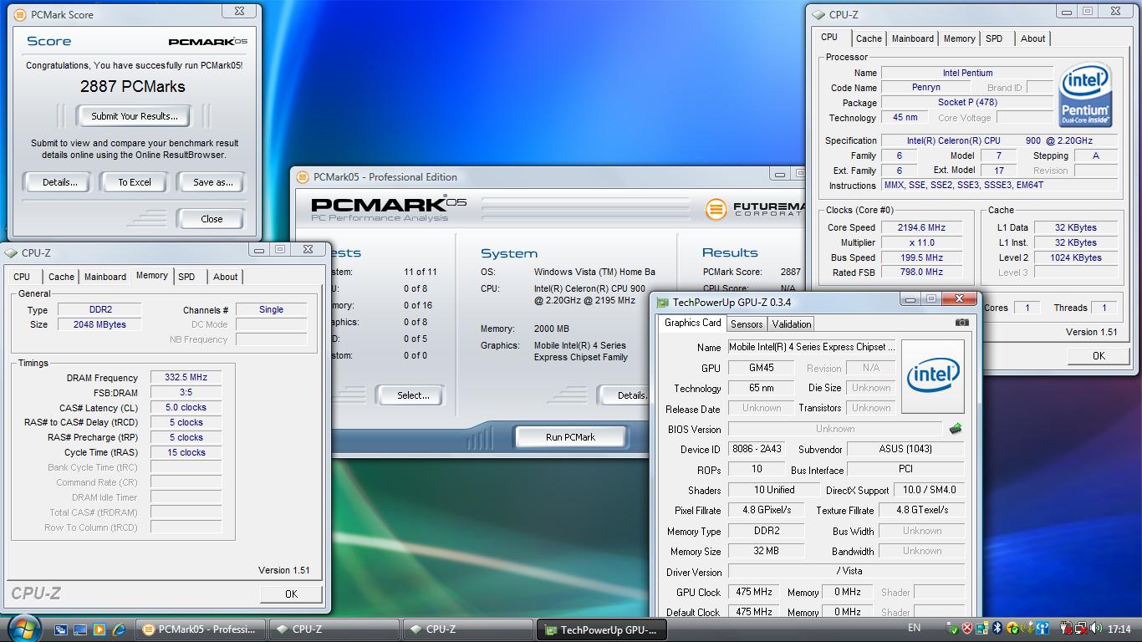Viewport: 1142px width, 642px height.
Task: Select CPU tab in left CPU-Z window
Action: (x=22, y=277)
